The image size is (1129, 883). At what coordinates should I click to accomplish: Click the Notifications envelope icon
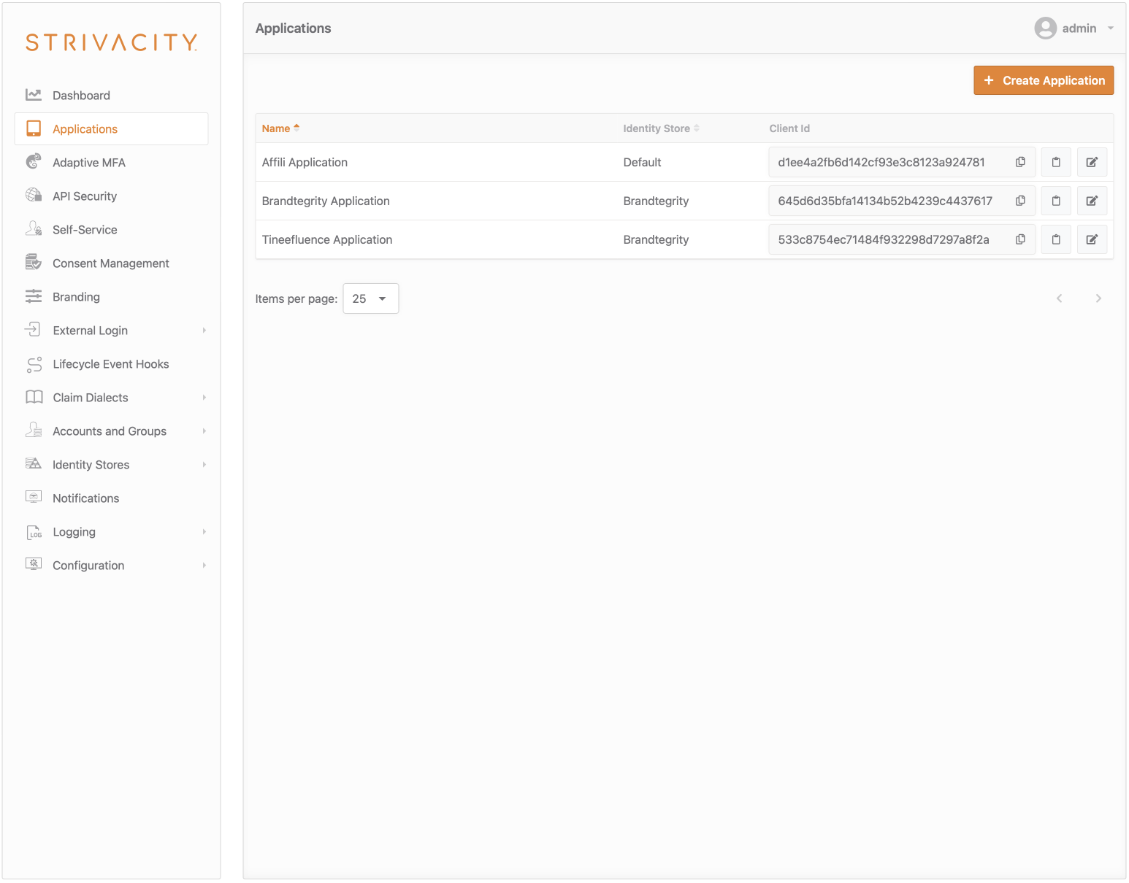point(34,498)
